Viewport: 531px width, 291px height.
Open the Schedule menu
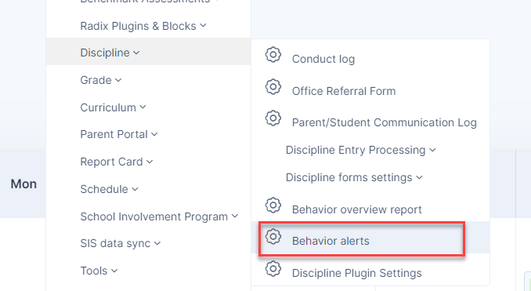[109, 189]
